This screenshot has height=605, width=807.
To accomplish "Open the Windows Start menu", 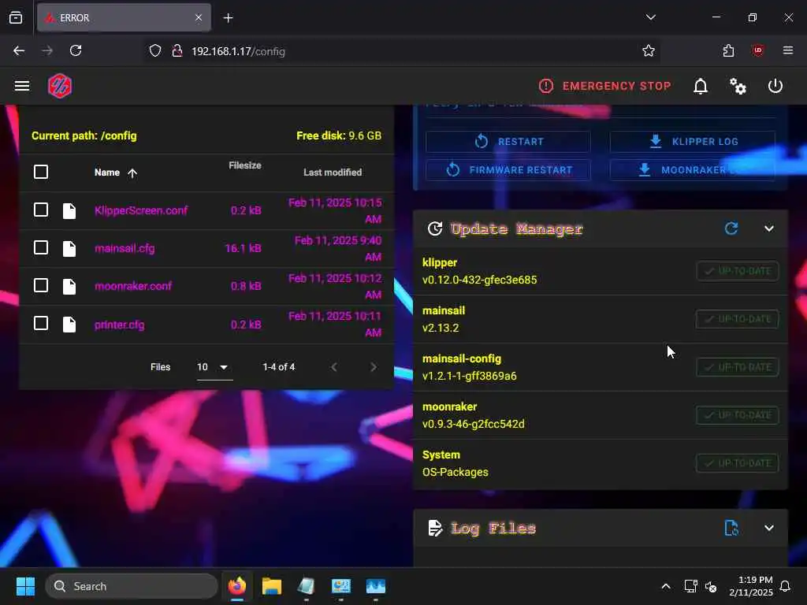I will coord(25,586).
